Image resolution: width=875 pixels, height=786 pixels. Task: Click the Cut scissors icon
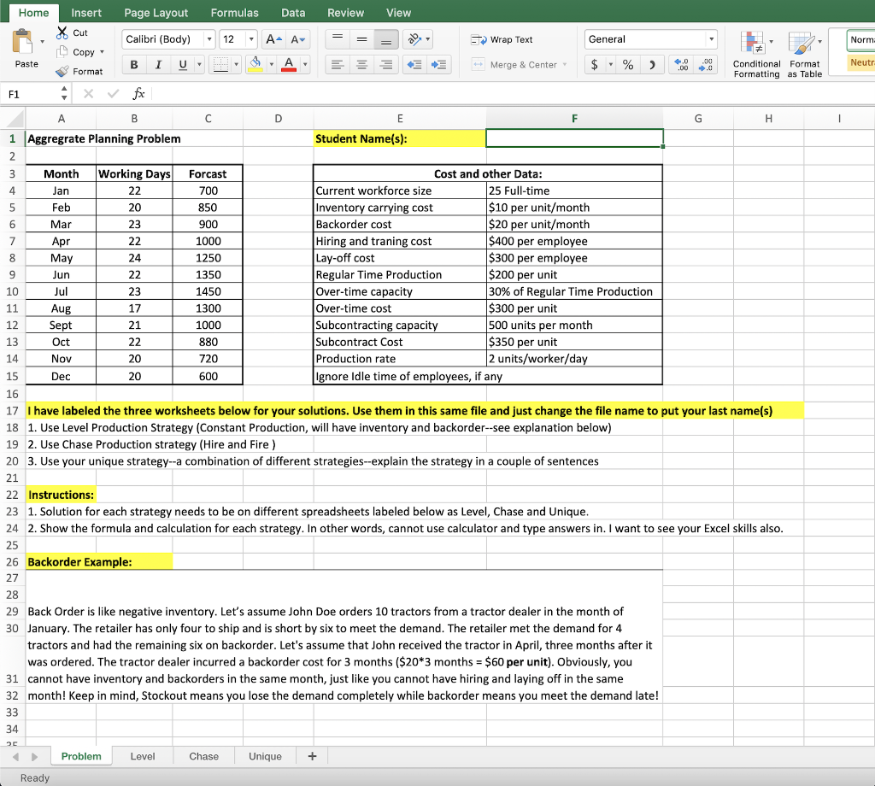[x=62, y=32]
